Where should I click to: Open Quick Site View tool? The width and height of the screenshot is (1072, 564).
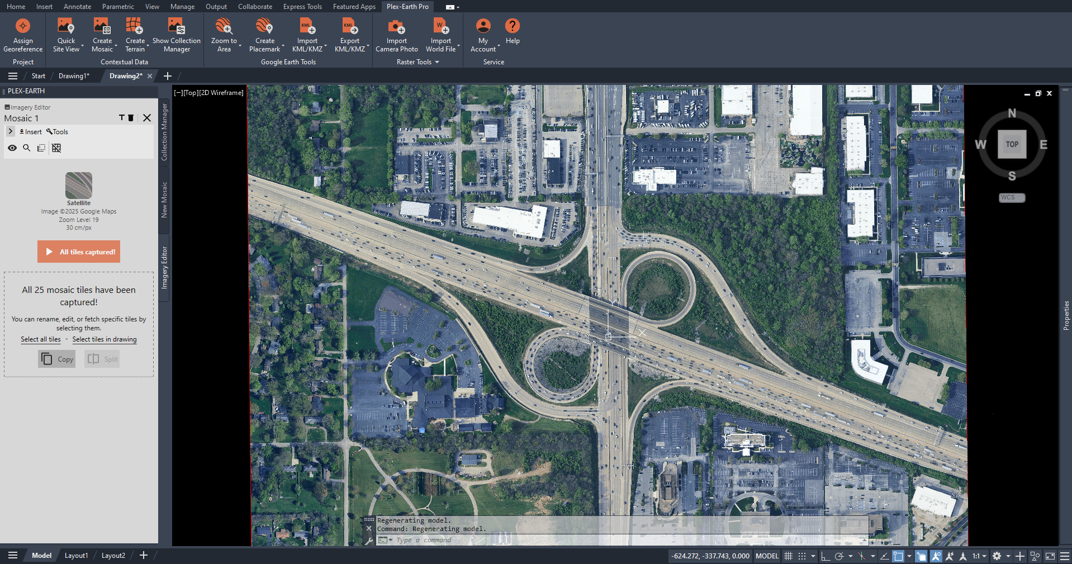click(x=66, y=35)
